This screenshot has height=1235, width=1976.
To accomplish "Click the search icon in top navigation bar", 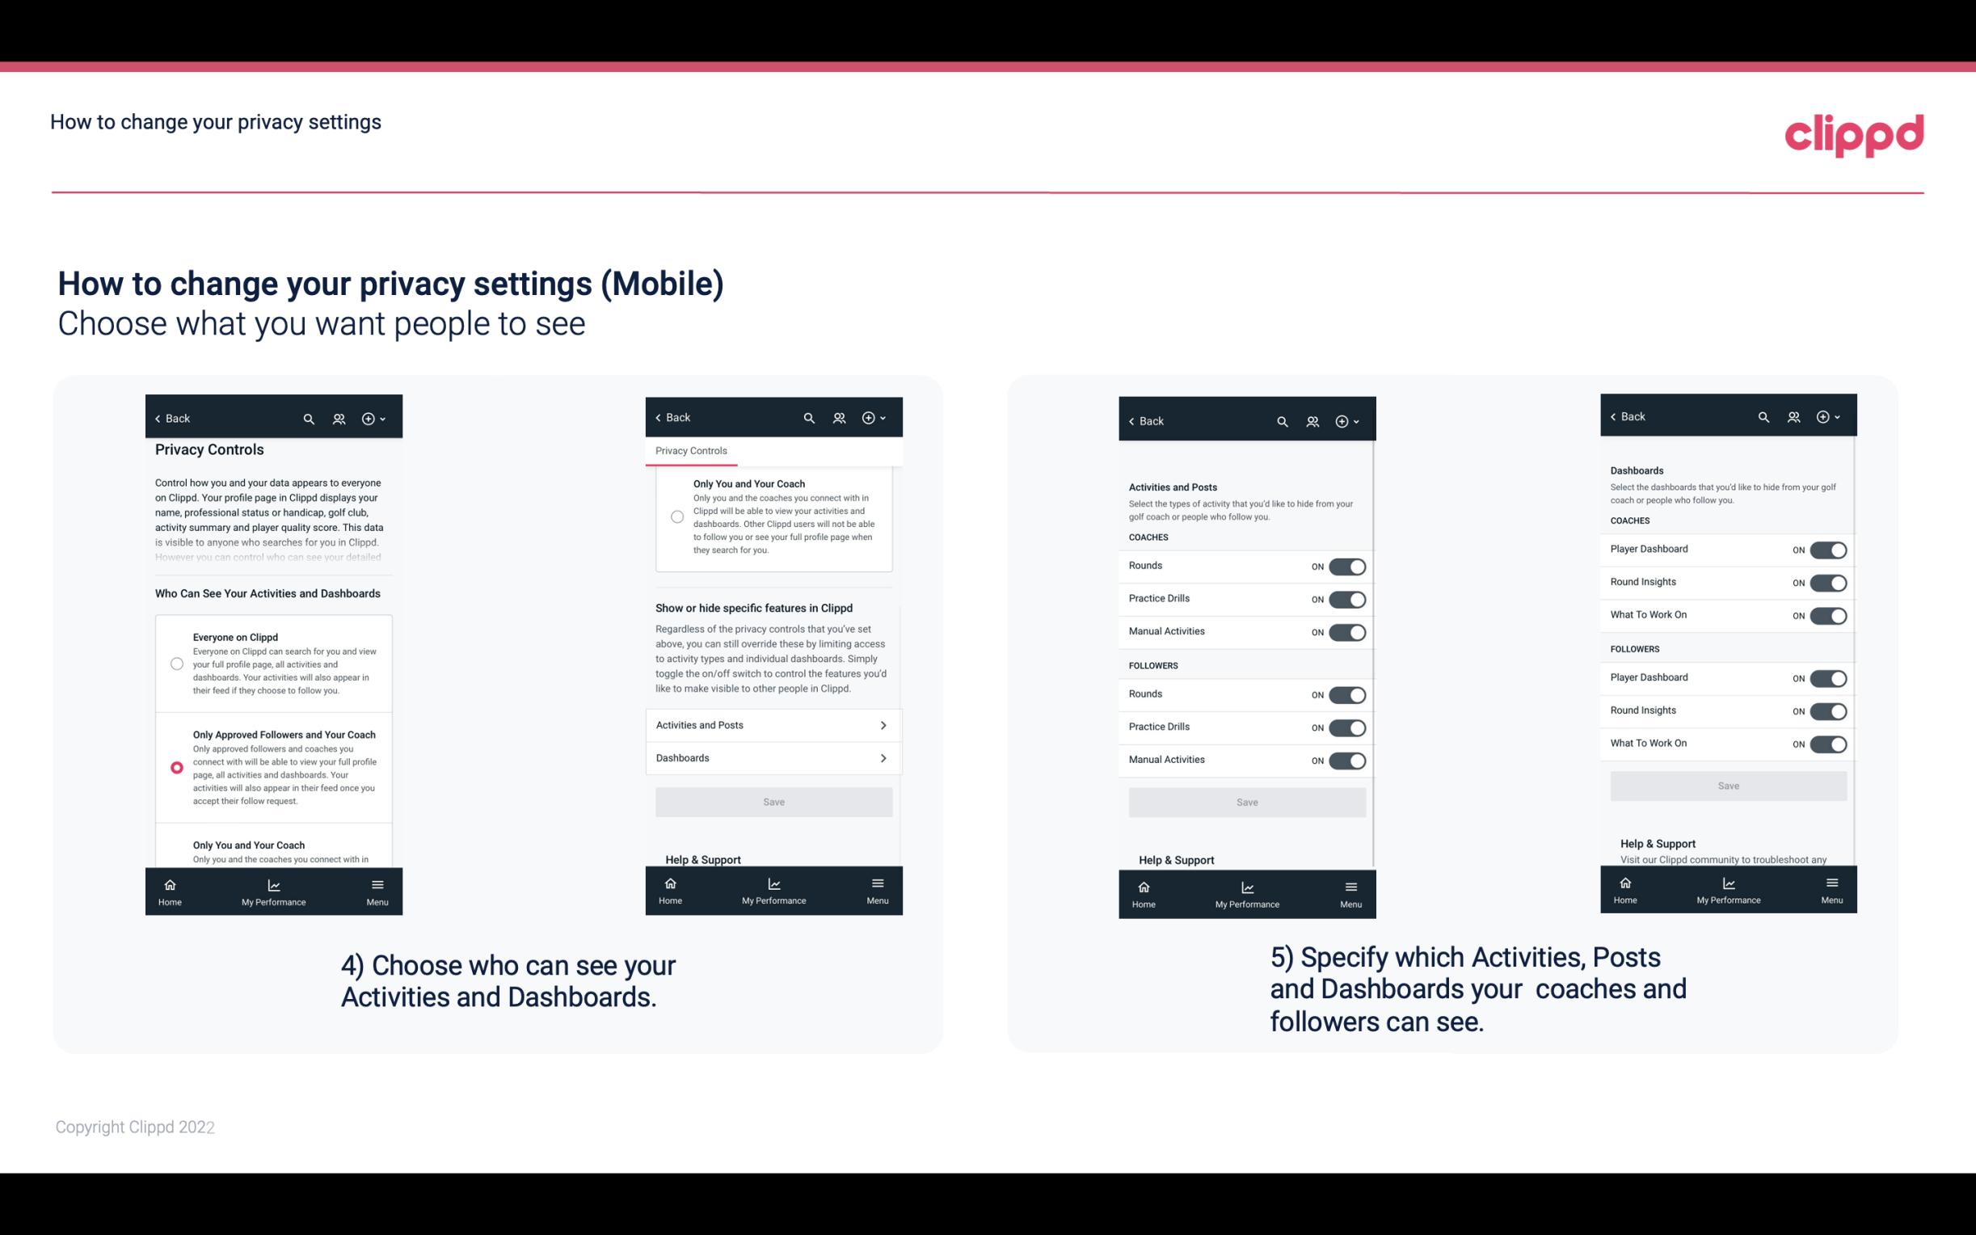I will coord(309,419).
